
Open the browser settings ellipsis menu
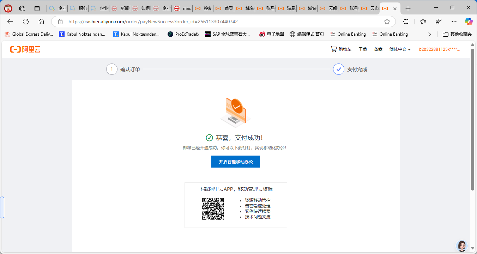click(454, 22)
